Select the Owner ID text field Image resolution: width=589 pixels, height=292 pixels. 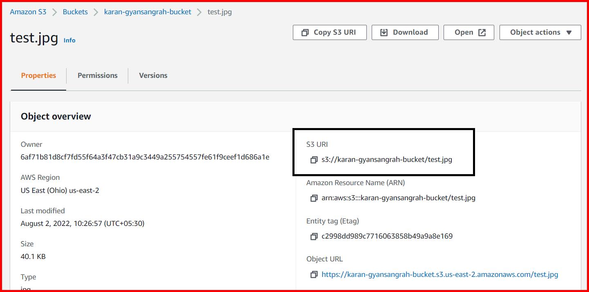coord(145,157)
